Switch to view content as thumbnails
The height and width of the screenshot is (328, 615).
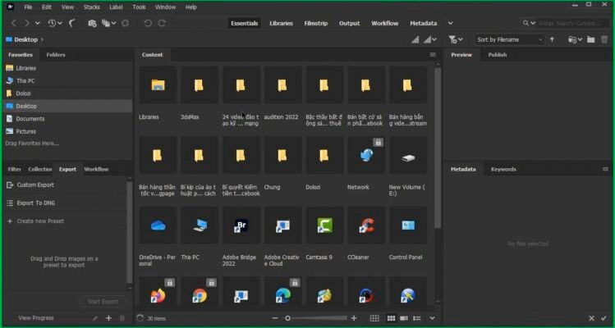coord(391,318)
